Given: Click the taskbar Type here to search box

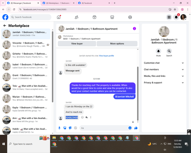Looking at the screenshot, I should point(29,144).
